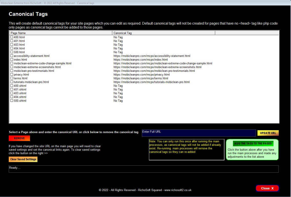The height and width of the screenshot is (197, 291).
Task: Toggle the 500.html checkbox
Action: 12,52
